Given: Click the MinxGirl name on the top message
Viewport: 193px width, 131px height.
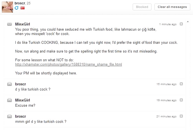Looking at the screenshot, I should pyautogui.click(x=23, y=24).
